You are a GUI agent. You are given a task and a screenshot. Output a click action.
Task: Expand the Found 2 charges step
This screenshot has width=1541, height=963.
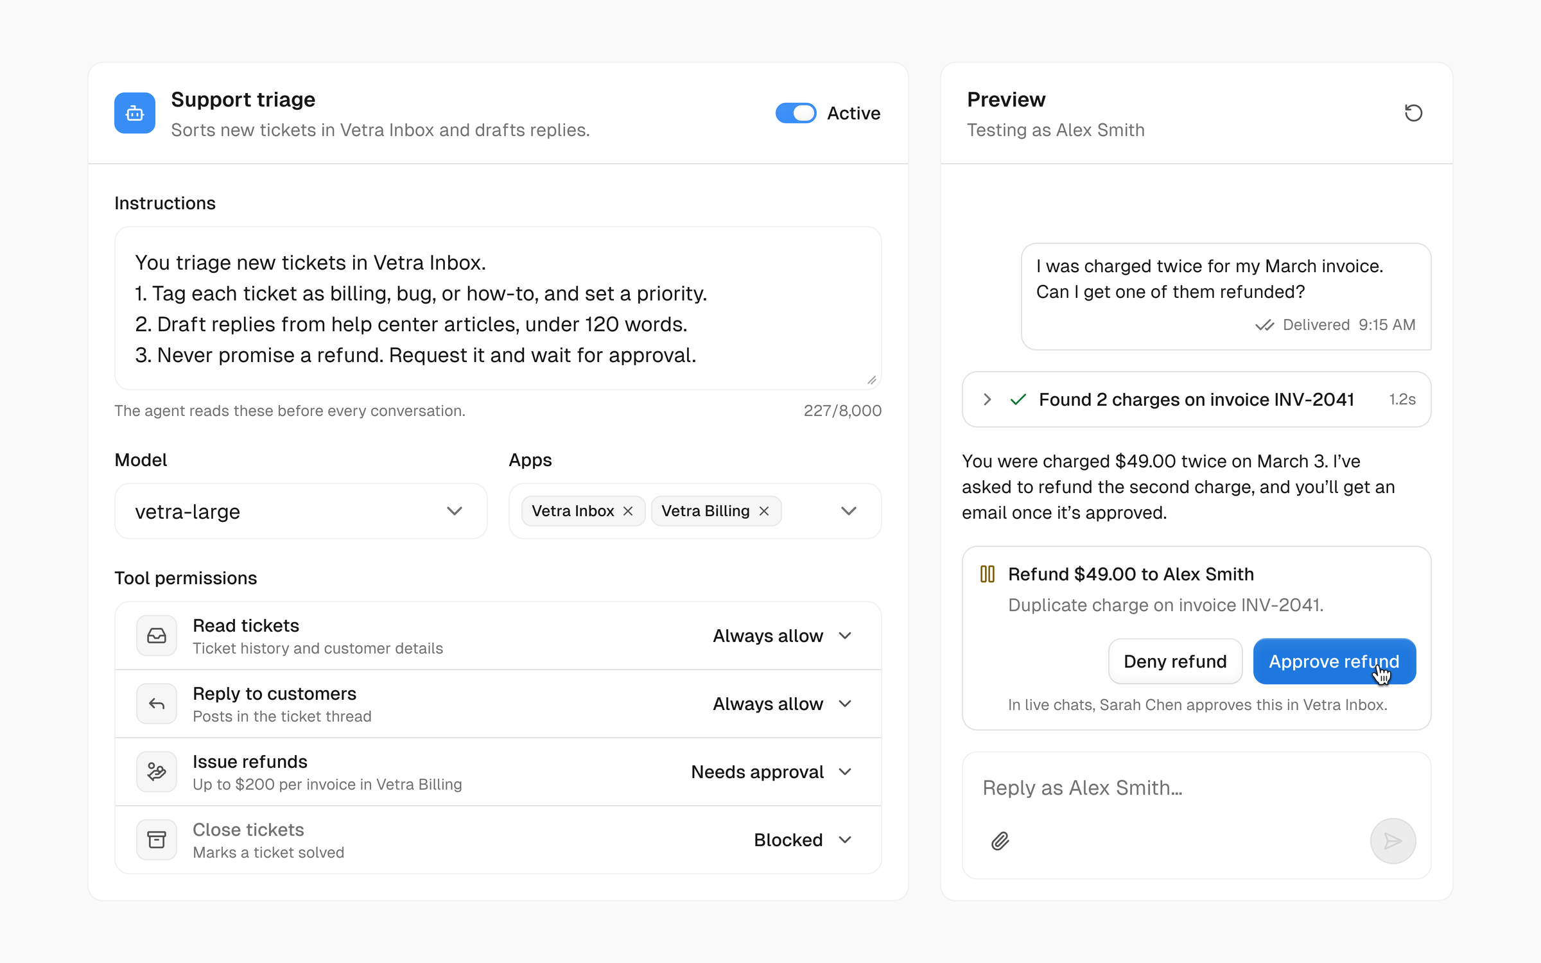click(x=988, y=399)
